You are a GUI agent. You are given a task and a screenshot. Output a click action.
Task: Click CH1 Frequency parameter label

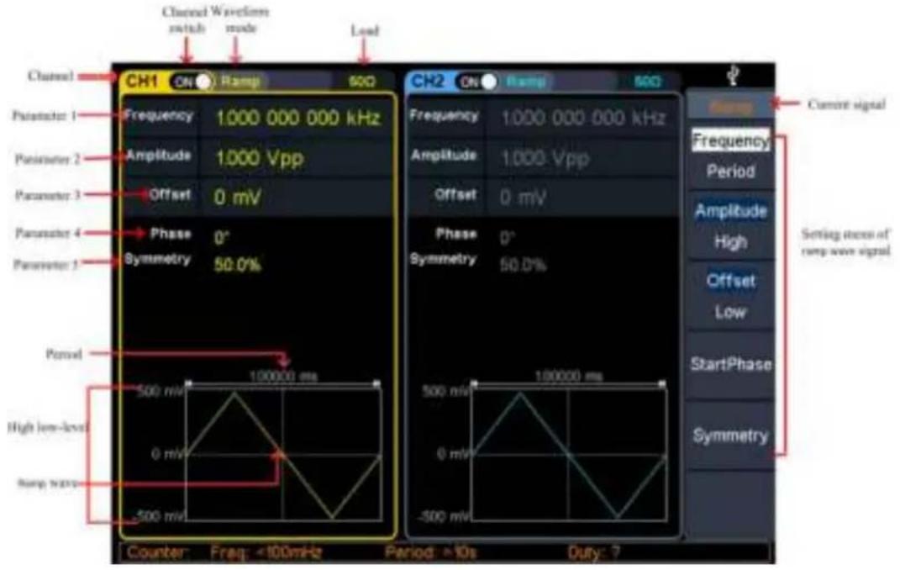coord(159,116)
